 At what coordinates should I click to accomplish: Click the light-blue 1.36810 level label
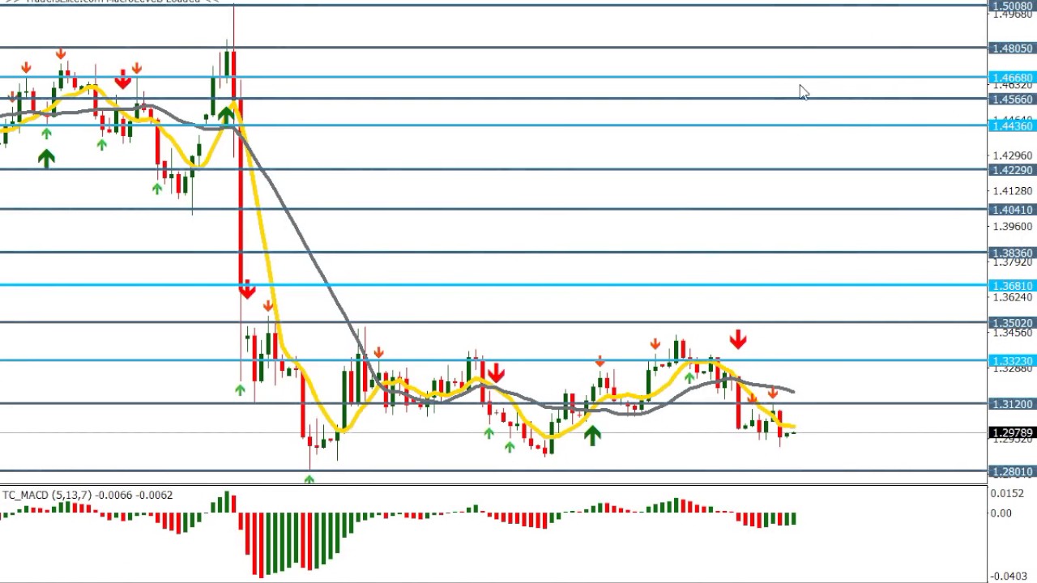click(1012, 286)
